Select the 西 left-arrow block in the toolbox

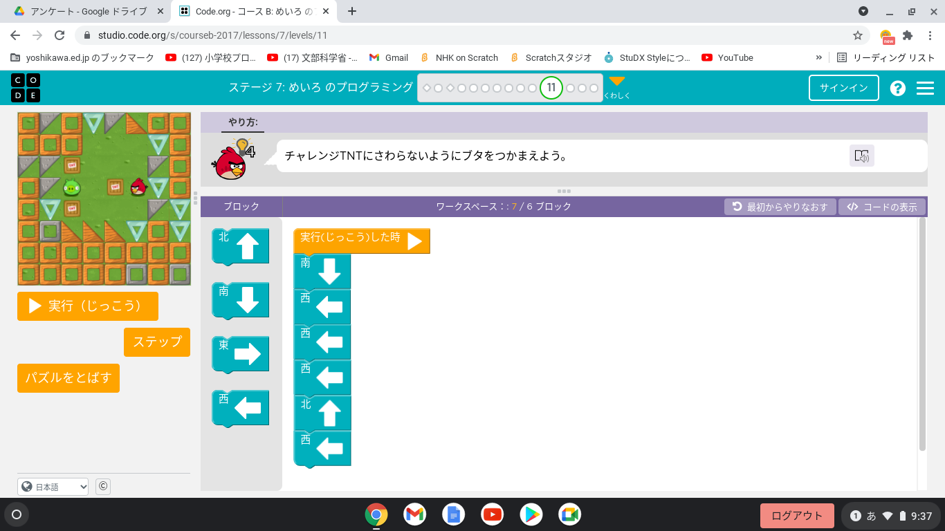click(240, 408)
